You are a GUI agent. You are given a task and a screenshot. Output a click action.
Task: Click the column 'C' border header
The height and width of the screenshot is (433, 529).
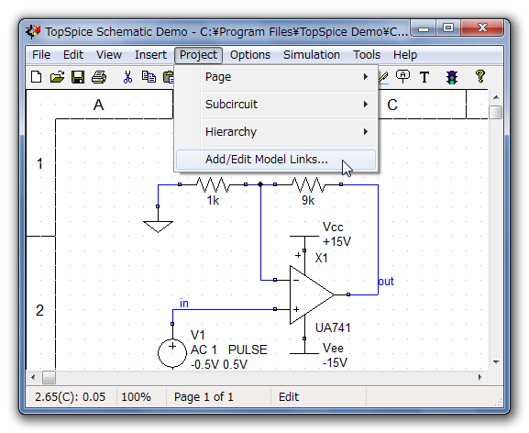(392, 105)
